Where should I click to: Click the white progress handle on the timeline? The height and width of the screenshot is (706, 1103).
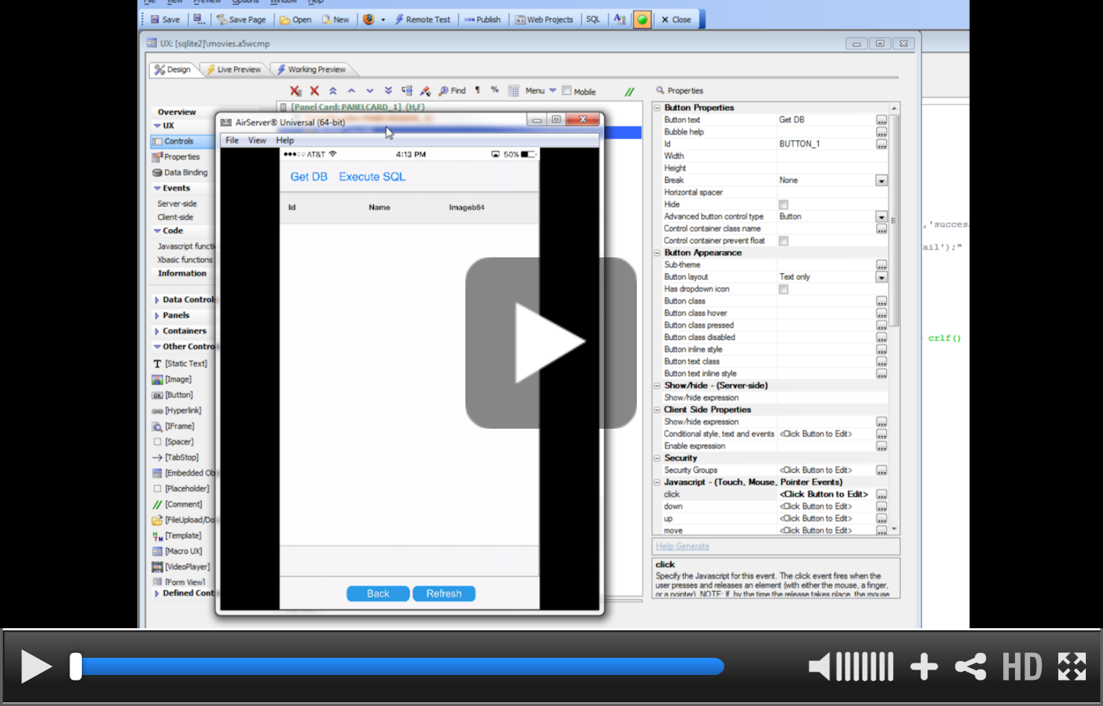pos(76,667)
